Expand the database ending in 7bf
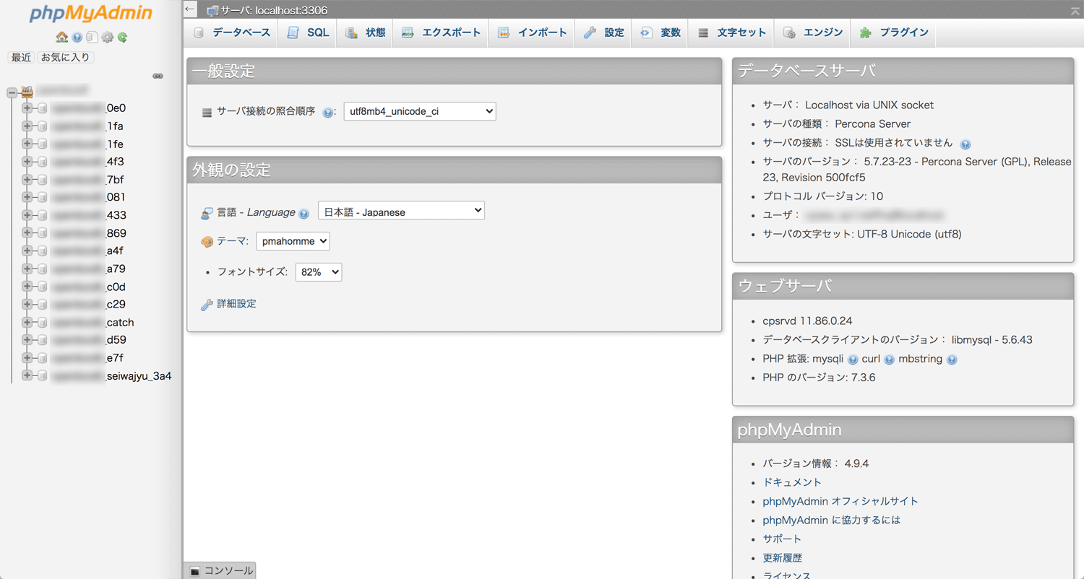Screen dimensions: 1084x579 27,180
